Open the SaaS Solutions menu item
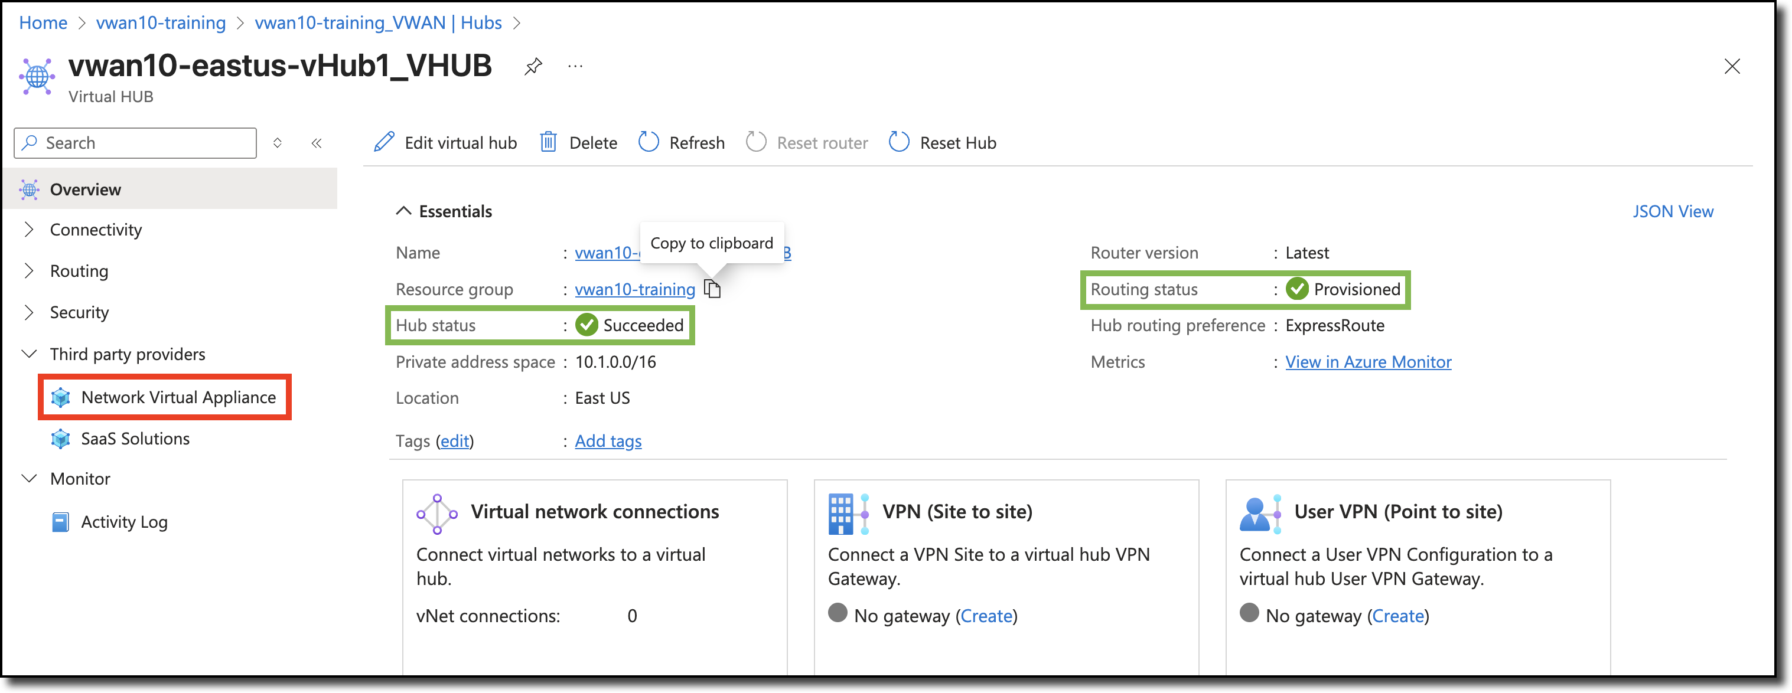1792x693 pixels. tap(135, 439)
